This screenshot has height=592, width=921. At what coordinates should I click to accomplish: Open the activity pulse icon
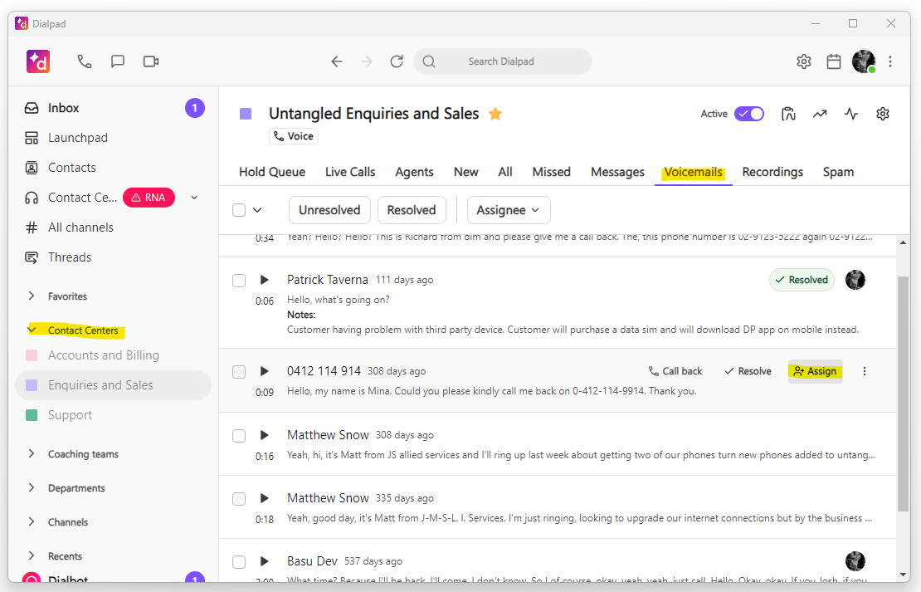851,114
